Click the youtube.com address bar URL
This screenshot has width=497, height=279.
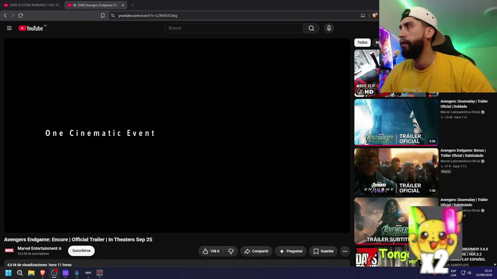[x=148, y=15]
